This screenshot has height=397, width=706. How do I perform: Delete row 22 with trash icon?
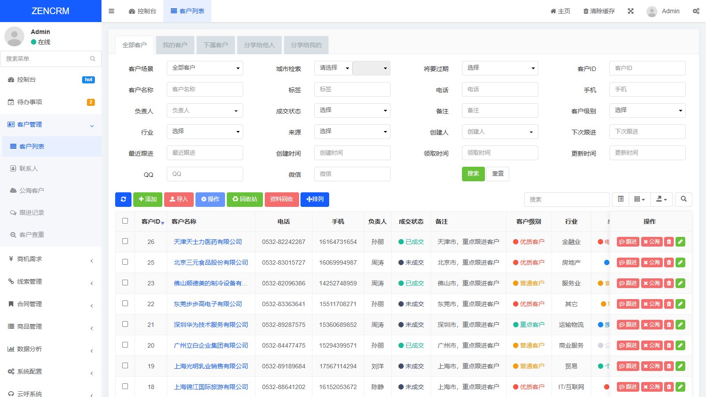pos(669,304)
